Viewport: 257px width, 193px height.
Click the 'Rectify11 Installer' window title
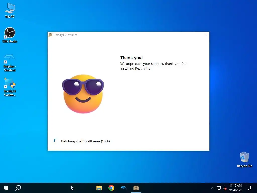pos(65,35)
